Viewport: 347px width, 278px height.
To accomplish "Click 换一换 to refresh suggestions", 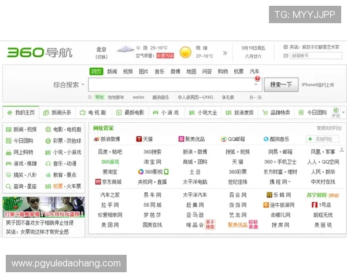I will [256, 97].
